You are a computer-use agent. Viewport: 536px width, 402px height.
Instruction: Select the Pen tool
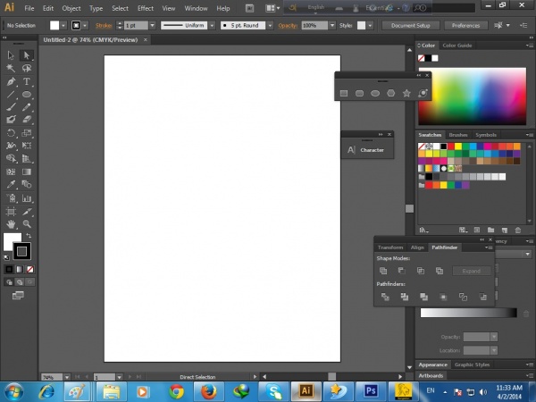[12, 81]
